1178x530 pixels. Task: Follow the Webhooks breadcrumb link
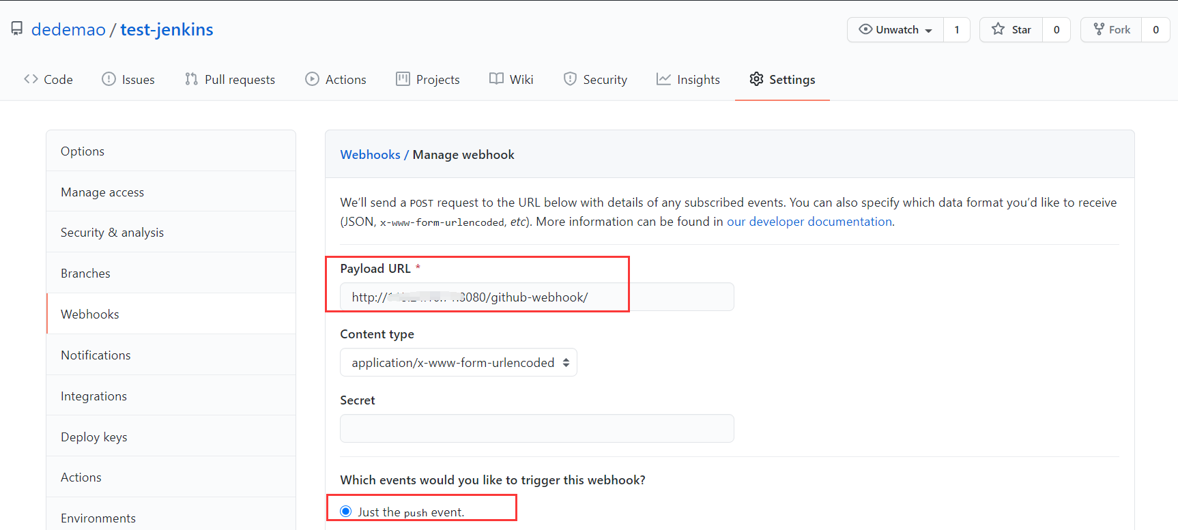370,155
